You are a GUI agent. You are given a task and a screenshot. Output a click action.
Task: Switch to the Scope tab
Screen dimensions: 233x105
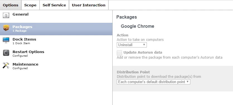30,5
